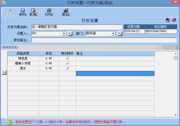This screenshot has width=180, height=126.
Task: Toggle 特价除外 check for 酒水 row
Action: point(67,68)
